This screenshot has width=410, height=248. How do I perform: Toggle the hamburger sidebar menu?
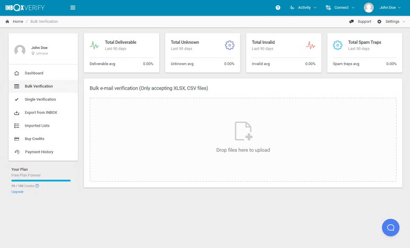point(73,8)
